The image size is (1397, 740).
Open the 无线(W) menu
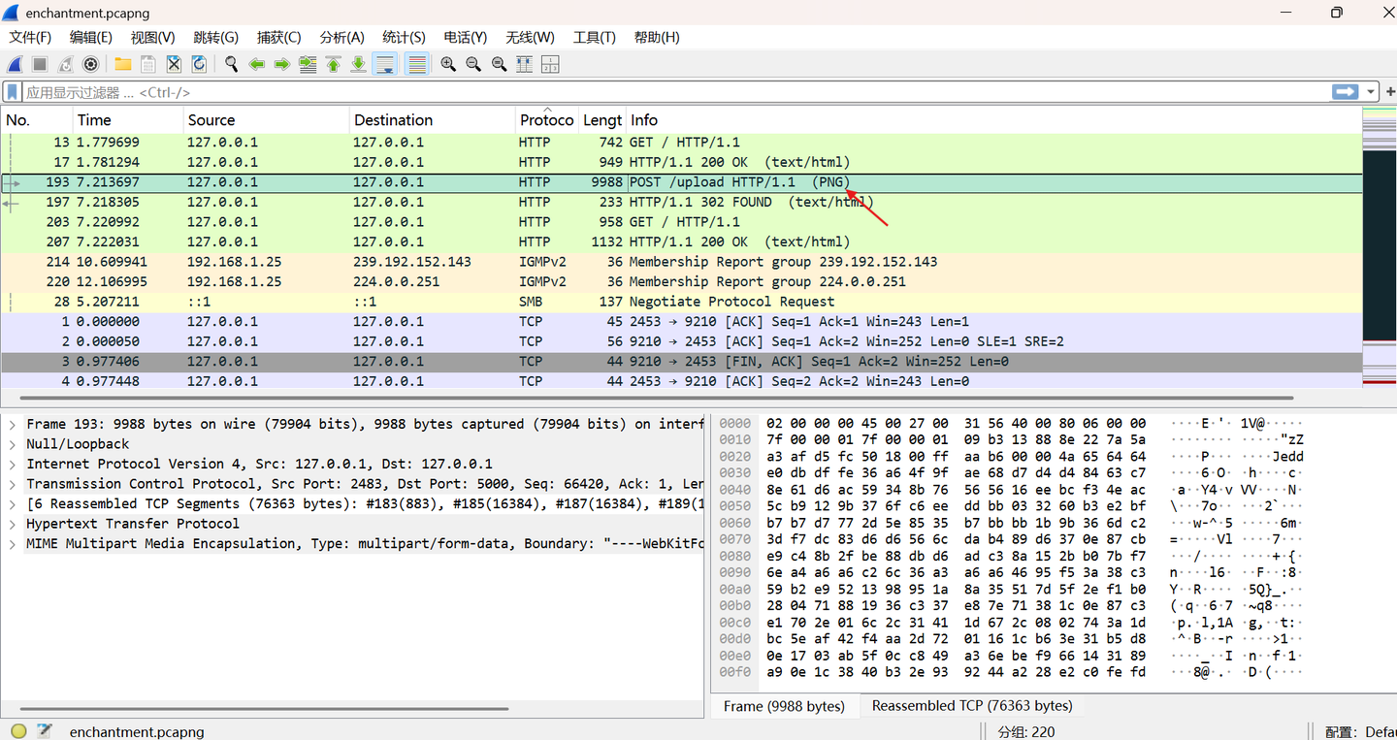pos(530,37)
